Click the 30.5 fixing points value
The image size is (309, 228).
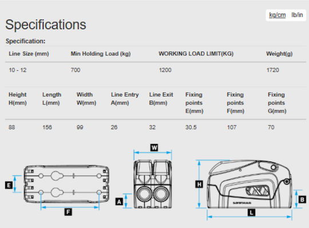click(191, 127)
